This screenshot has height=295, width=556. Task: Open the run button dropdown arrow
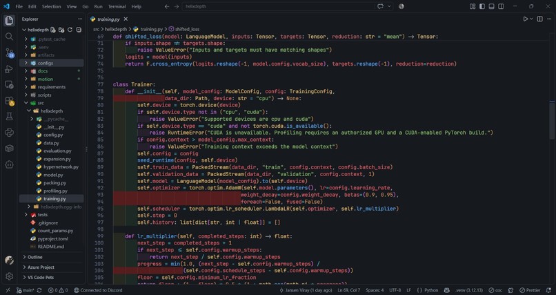(531, 19)
